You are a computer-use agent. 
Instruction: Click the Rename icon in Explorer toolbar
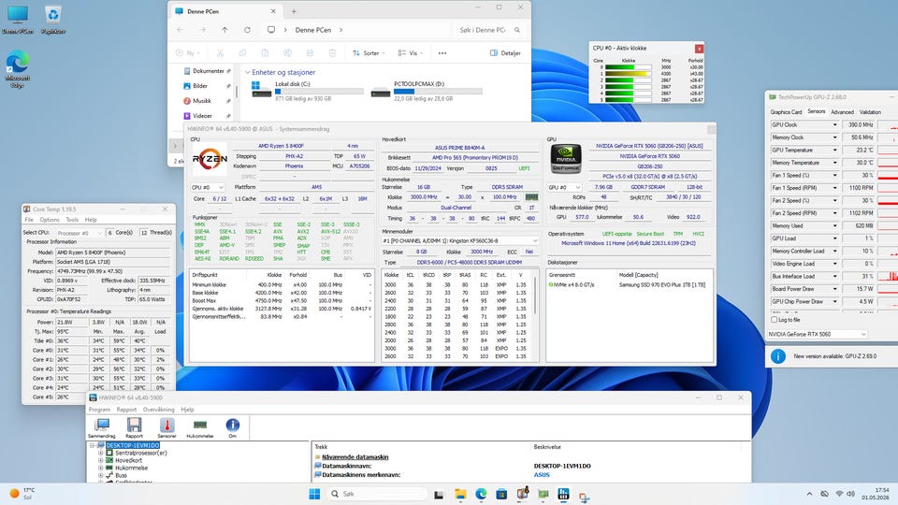287,52
